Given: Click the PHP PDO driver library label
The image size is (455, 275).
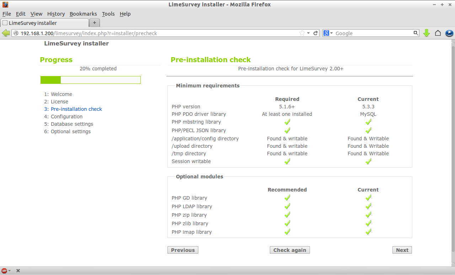Looking at the screenshot, I should pyautogui.click(x=199, y=114).
